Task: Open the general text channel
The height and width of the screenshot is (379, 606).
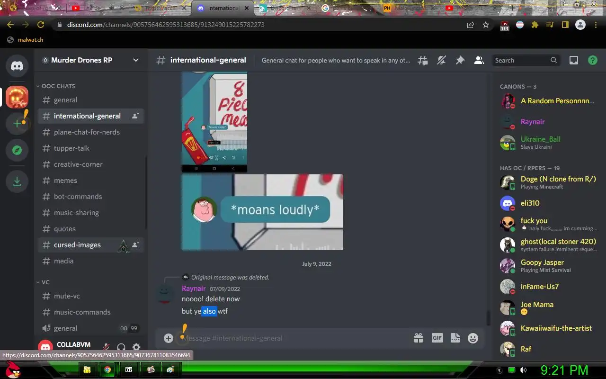Action: [x=91, y=100]
